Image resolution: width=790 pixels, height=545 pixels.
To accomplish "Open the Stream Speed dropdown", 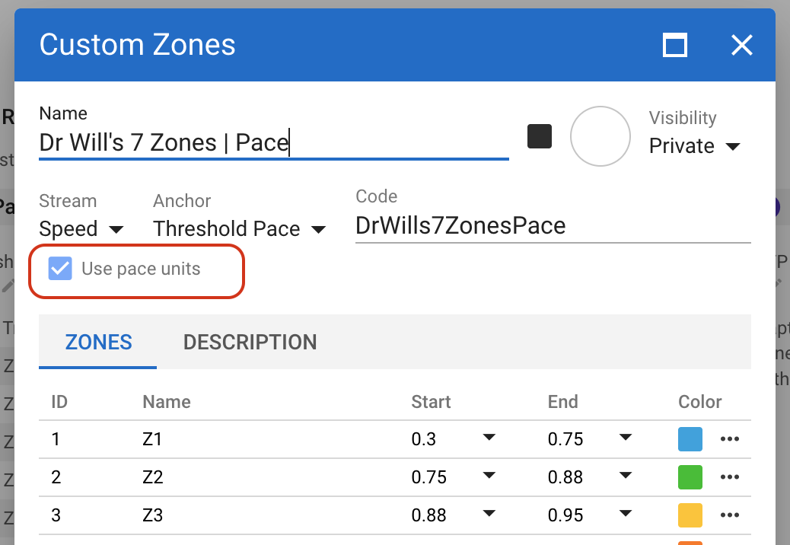I will [x=81, y=229].
